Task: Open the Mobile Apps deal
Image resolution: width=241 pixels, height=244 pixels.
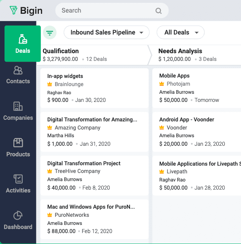Action: (175, 76)
